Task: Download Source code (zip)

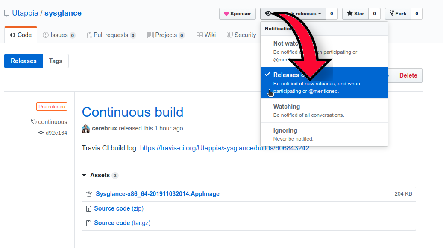Action: 119,208
